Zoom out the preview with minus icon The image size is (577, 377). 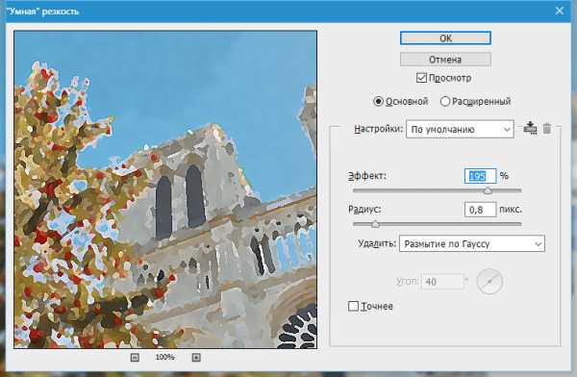coord(135,358)
